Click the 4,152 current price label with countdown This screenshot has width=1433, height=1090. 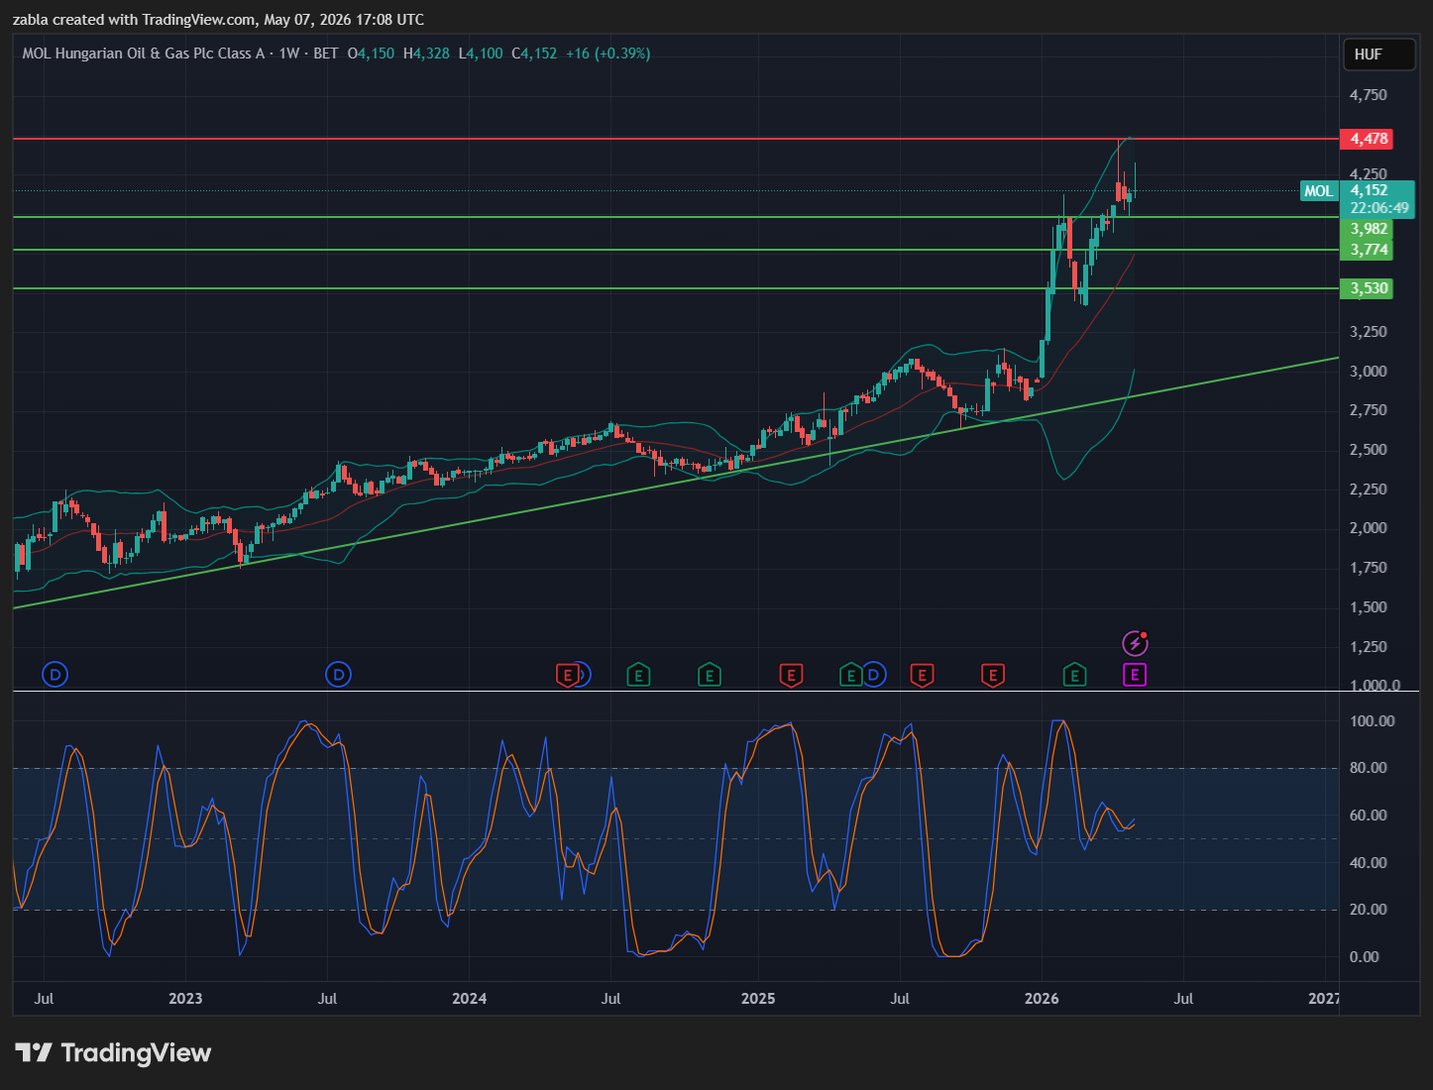coord(1378,199)
